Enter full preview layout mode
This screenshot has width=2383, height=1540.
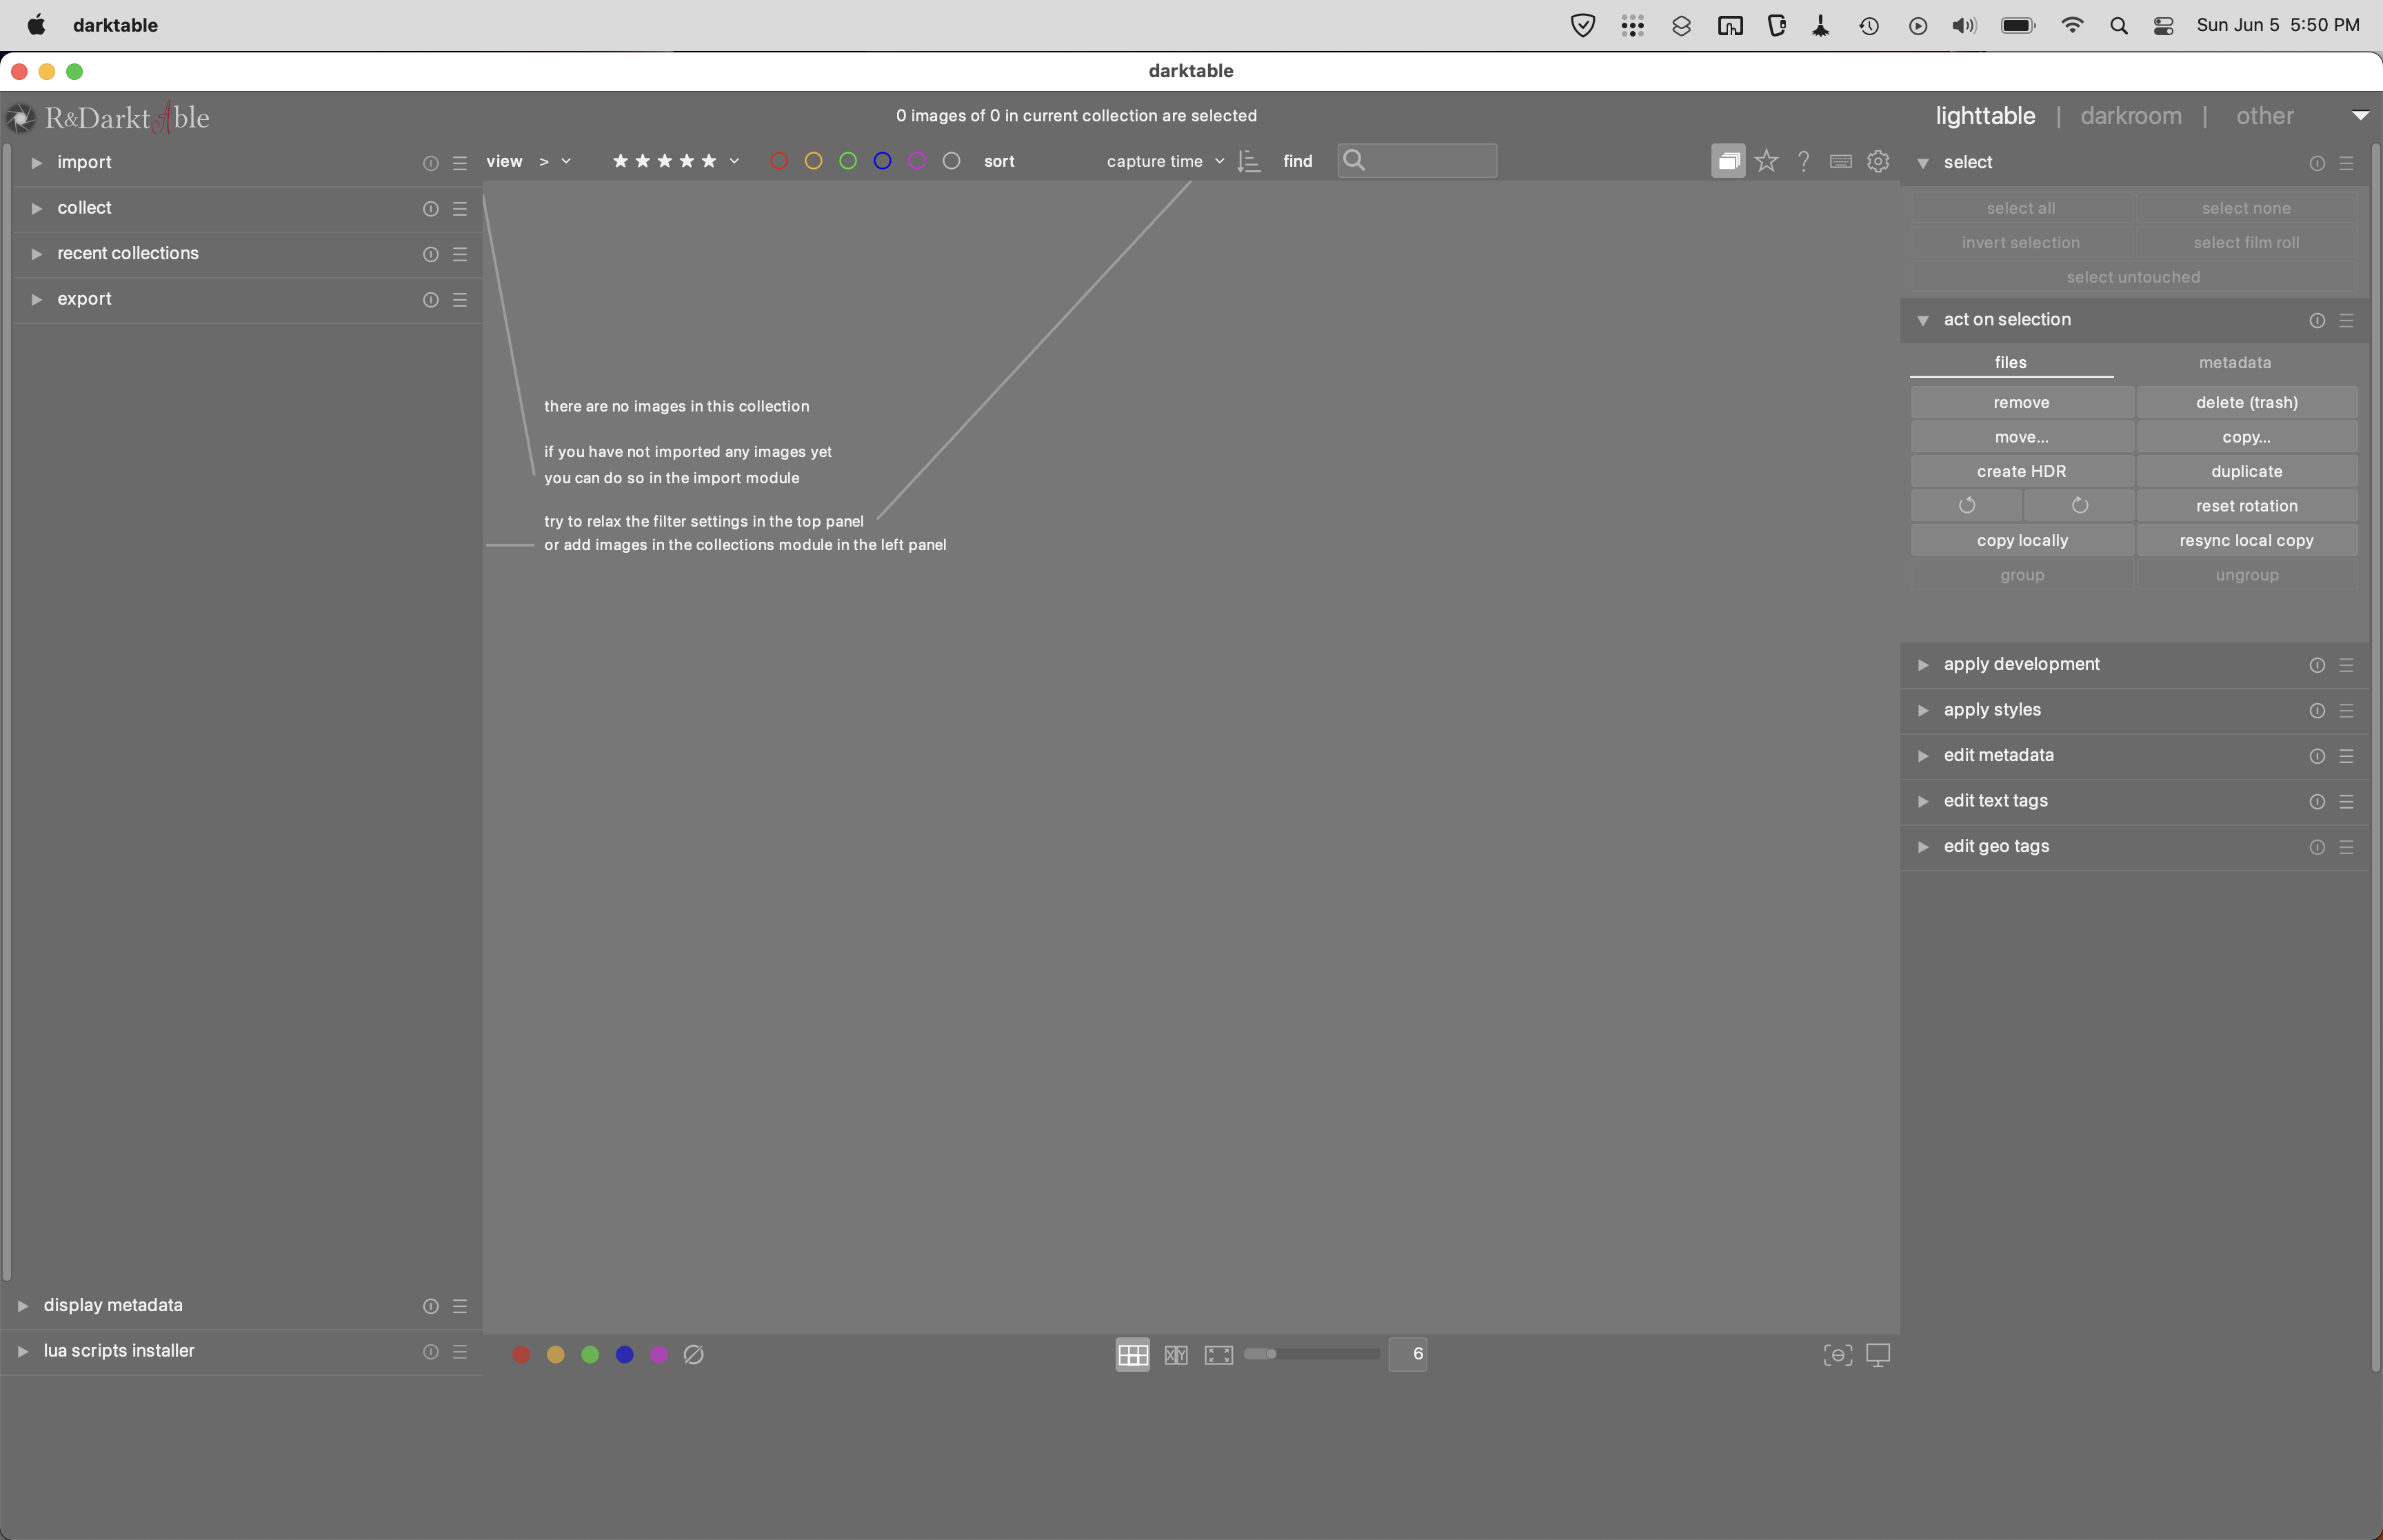1218,1355
